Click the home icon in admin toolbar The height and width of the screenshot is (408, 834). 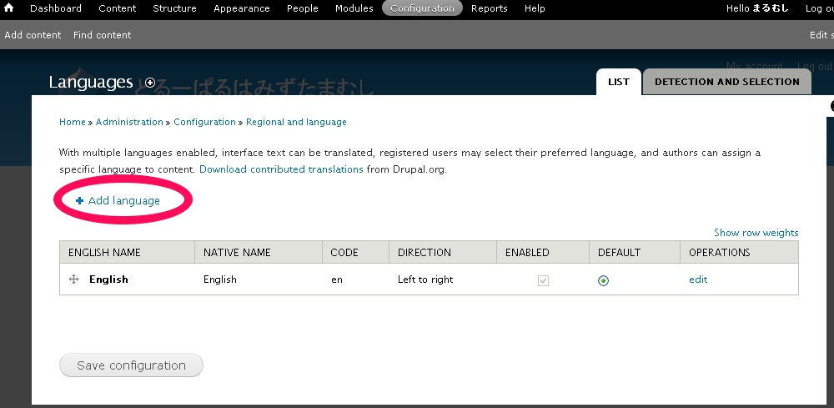9,8
